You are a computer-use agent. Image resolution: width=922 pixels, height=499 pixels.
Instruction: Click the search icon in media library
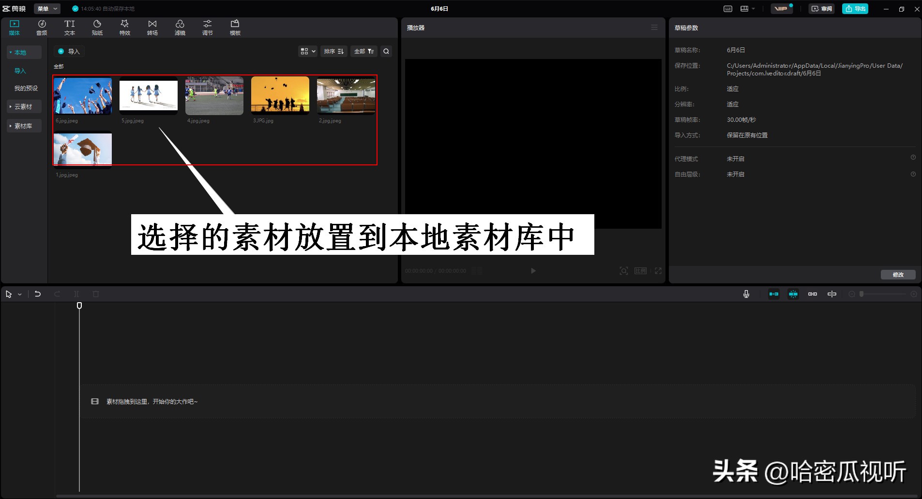pyautogui.click(x=385, y=51)
